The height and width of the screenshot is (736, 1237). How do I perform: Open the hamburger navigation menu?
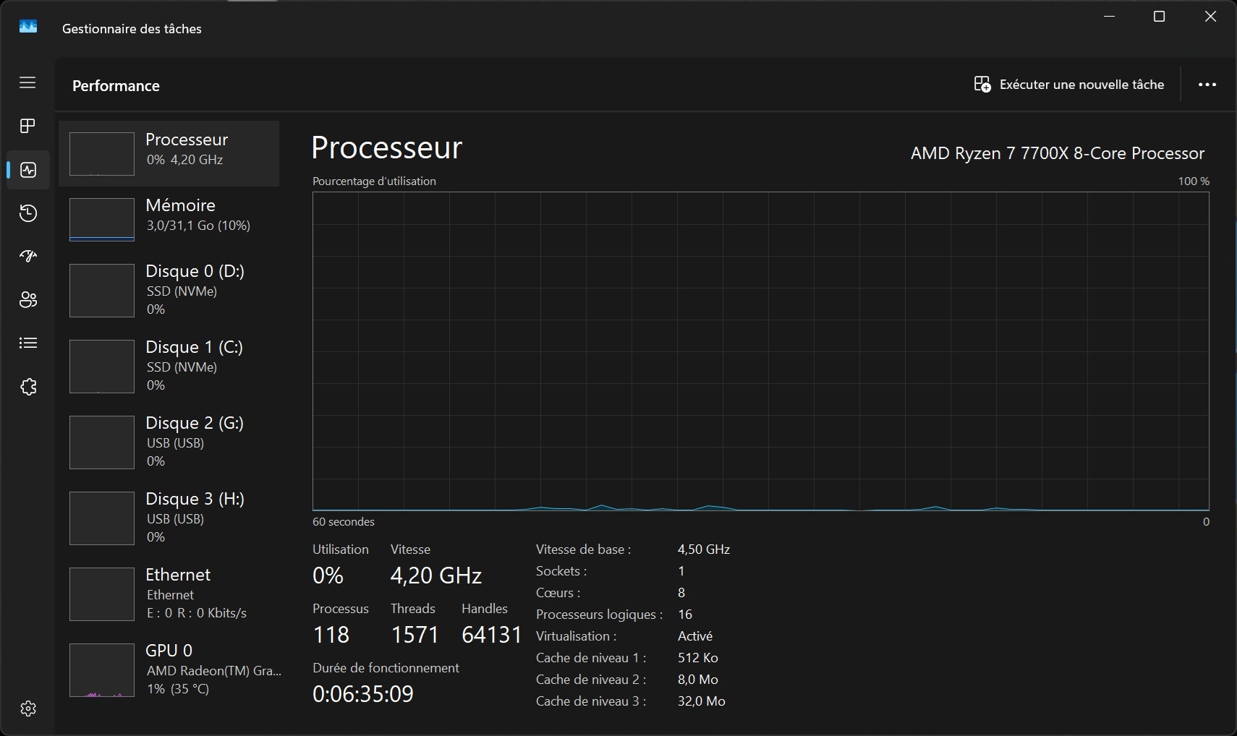click(27, 82)
